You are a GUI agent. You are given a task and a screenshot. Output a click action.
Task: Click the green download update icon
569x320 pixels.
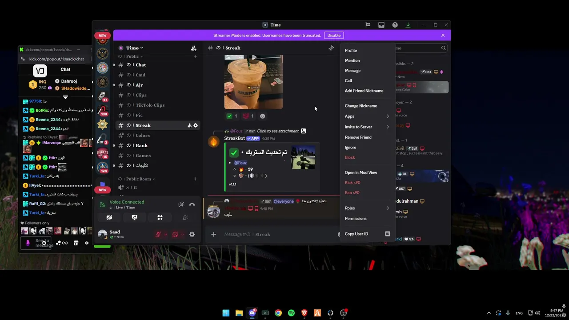(408, 25)
